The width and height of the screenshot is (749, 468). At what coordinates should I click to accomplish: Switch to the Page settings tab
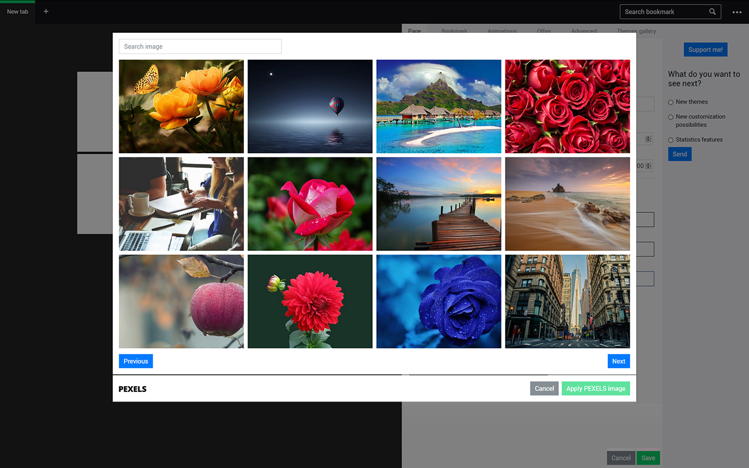[414, 31]
